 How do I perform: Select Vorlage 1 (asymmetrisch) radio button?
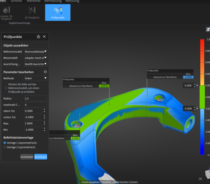pyautogui.click(x=5, y=143)
